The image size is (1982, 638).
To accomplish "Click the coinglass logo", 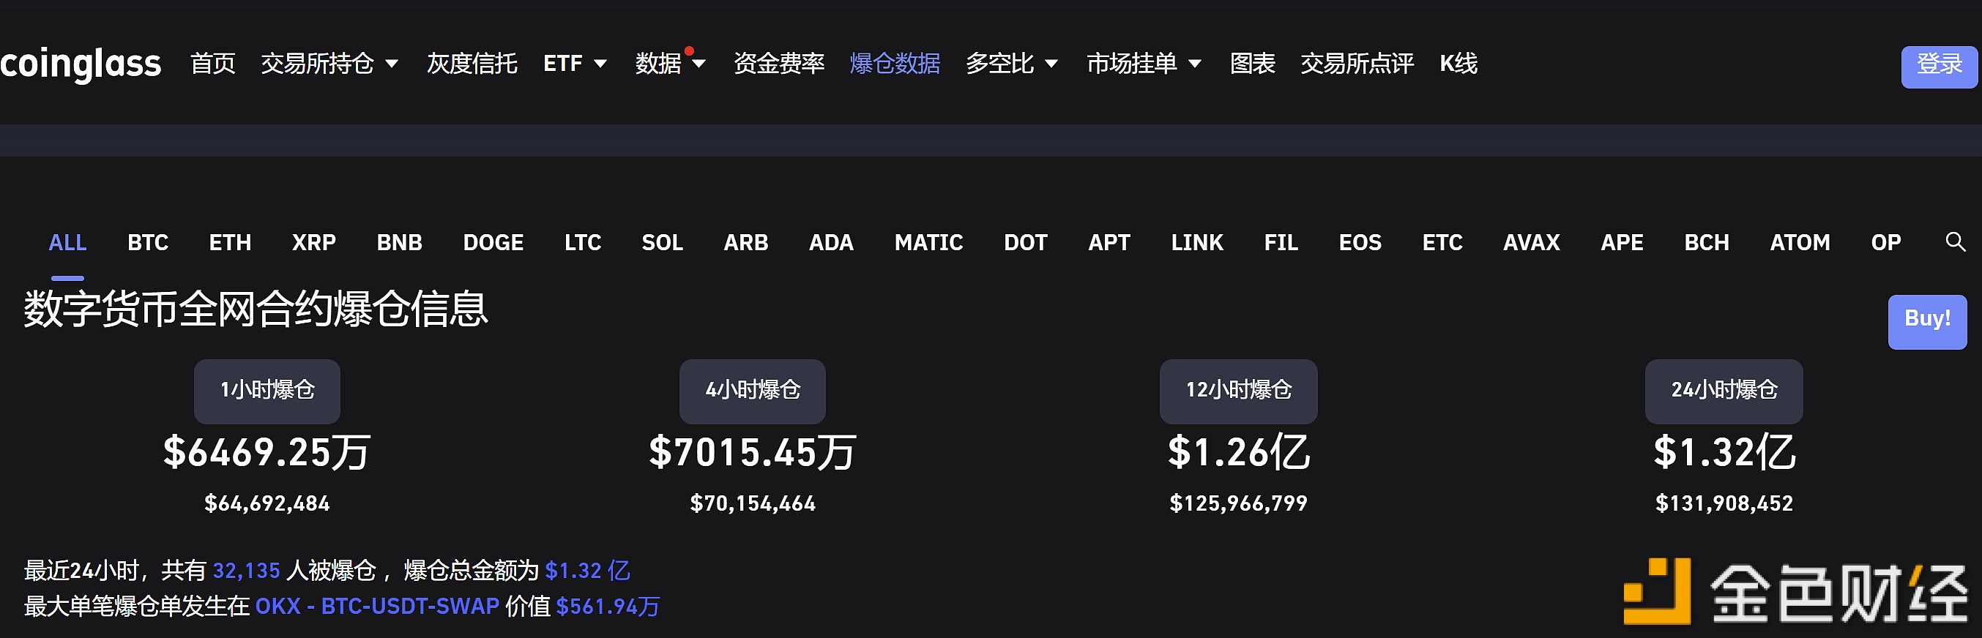I will point(80,64).
